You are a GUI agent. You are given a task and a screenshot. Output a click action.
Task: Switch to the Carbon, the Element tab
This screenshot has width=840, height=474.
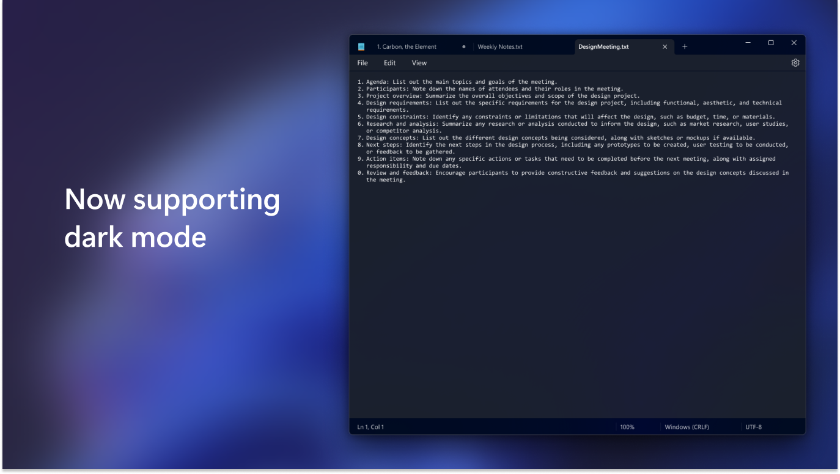pos(407,46)
